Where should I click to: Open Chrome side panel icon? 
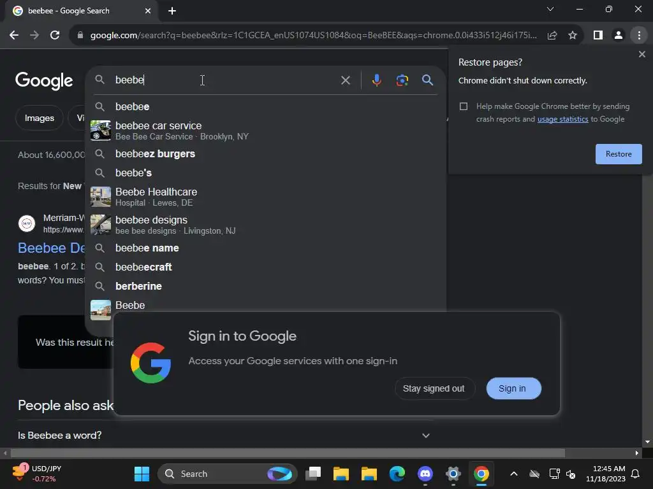tap(598, 36)
